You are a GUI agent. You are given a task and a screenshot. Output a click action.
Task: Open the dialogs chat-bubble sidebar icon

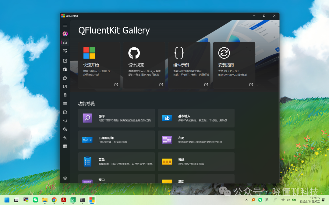(x=65, y=78)
